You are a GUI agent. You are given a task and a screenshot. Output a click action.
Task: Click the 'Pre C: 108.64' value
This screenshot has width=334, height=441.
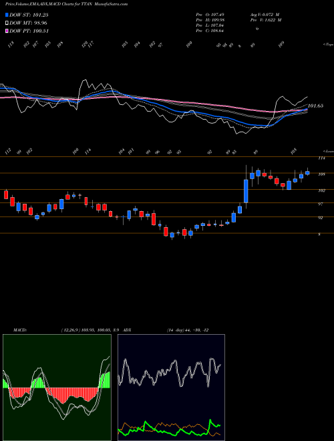[210, 31]
